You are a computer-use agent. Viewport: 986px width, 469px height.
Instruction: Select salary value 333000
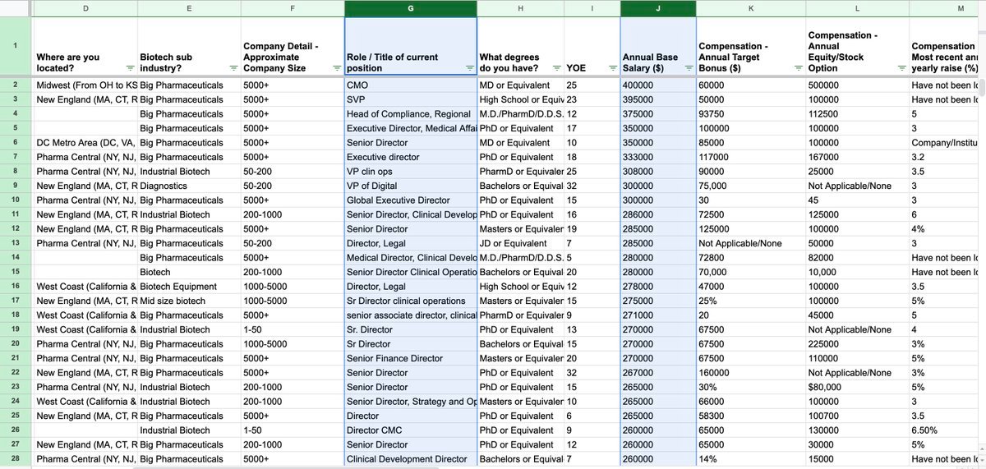pyautogui.click(x=658, y=157)
